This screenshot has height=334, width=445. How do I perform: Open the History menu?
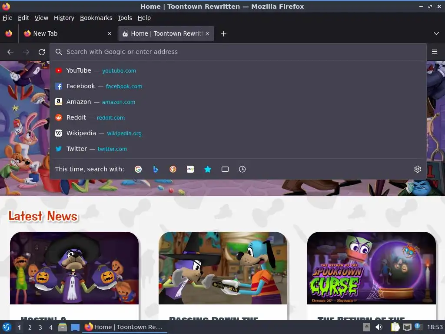(x=64, y=18)
